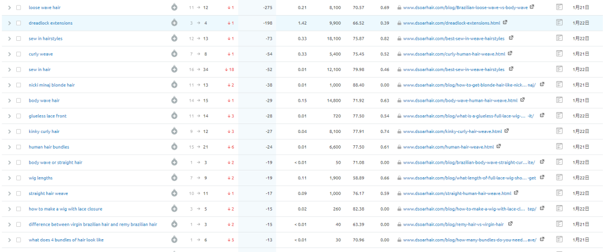
Task: Click the add-keyword plus icon for straight hair weave
Action: point(174,193)
